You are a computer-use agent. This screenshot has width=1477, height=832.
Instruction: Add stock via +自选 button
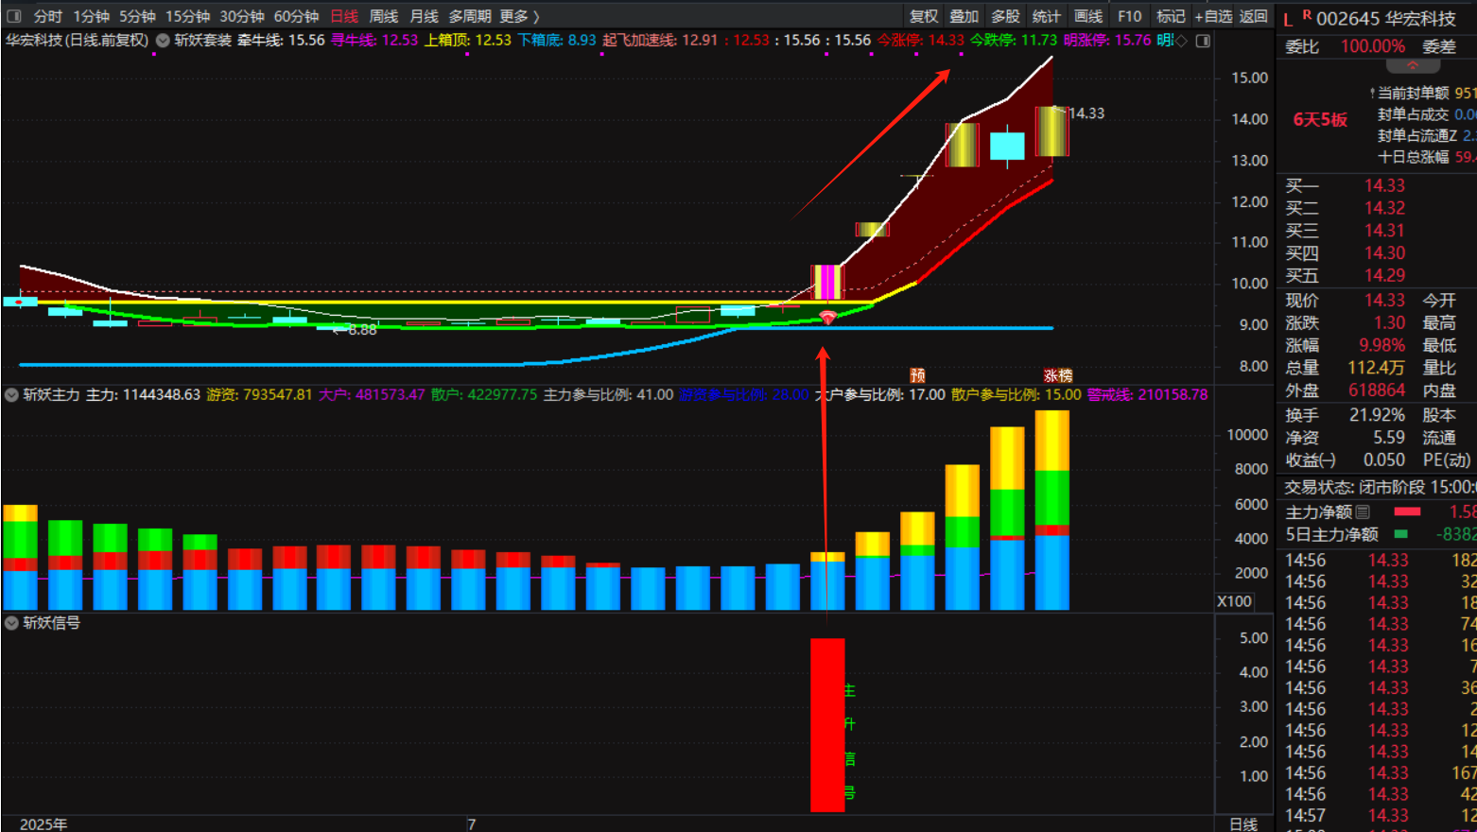[1212, 16]
